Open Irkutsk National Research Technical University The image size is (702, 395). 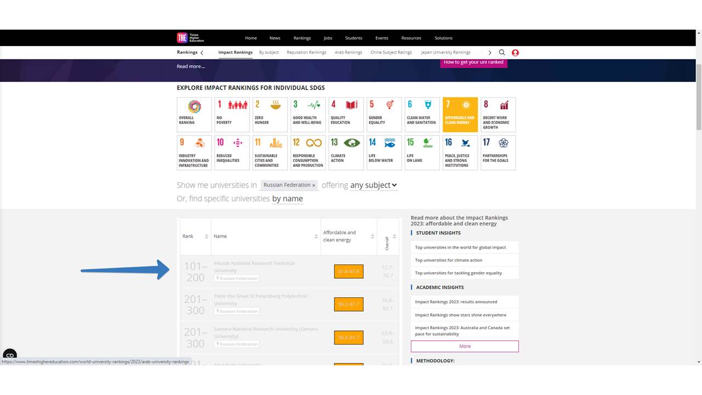click(x=254, y=267)
